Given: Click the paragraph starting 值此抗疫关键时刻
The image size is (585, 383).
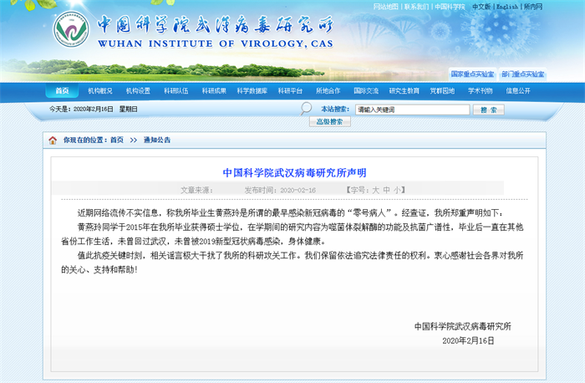Looking at the screenshot, I should (292, 263).
